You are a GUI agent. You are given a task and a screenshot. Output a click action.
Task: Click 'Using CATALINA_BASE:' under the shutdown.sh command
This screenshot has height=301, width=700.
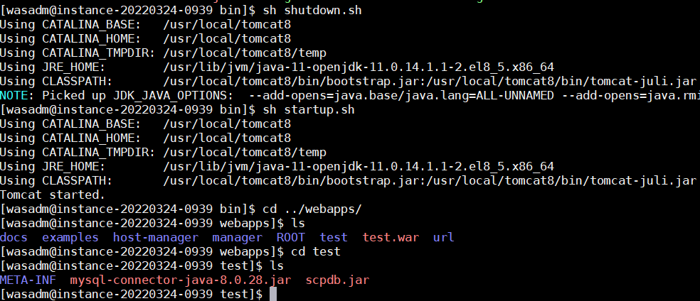[x=70, y=24]
